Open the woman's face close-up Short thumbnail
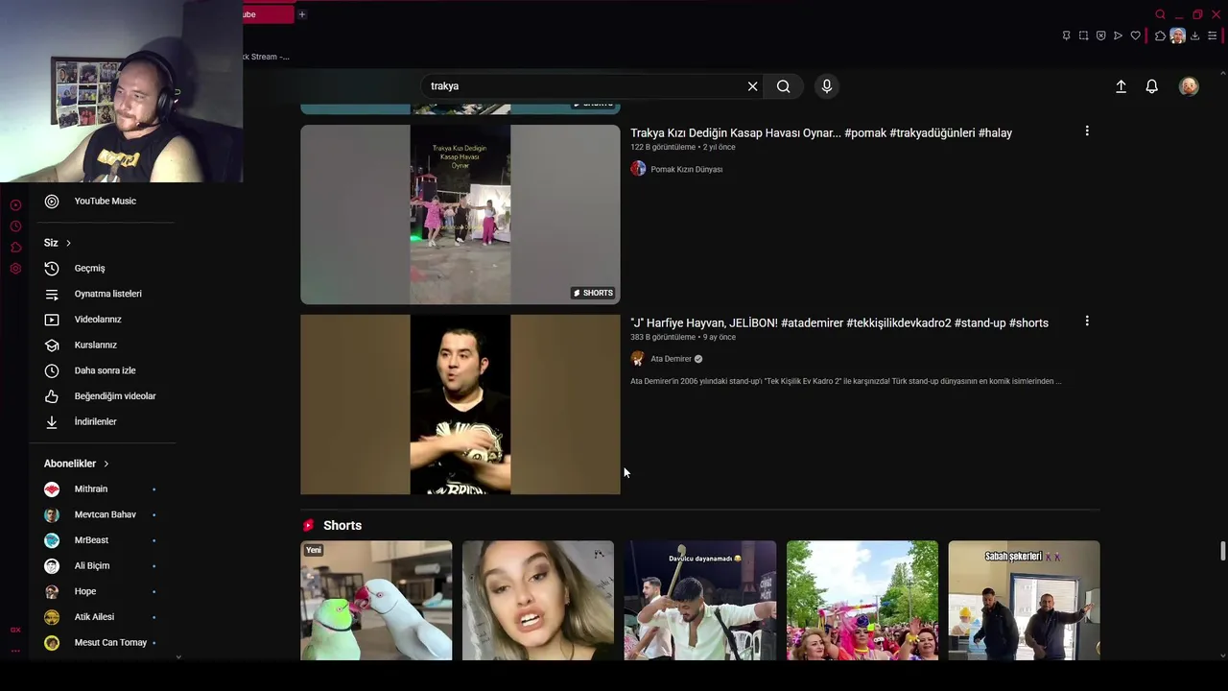This screenshot has width=1228, height=691. pyautogui.click(x=538, y=601)
